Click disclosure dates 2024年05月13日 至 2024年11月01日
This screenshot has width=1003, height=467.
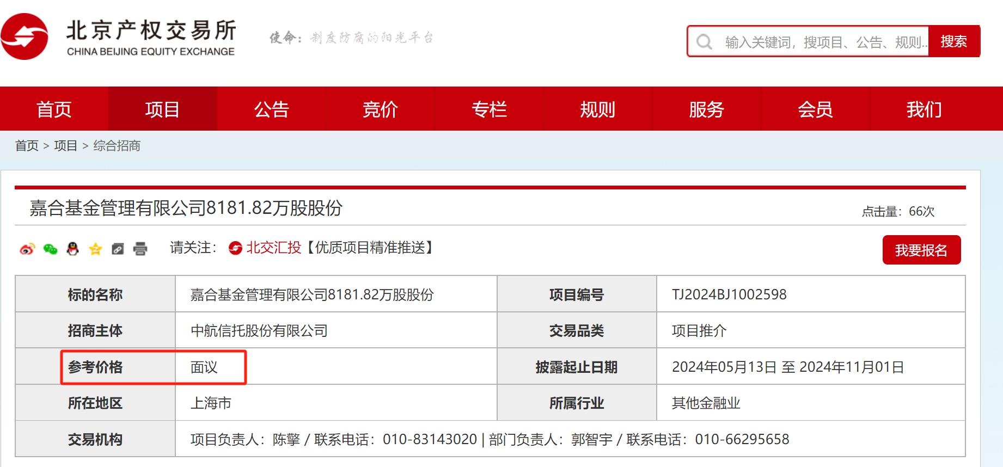[x=788, y=367]
